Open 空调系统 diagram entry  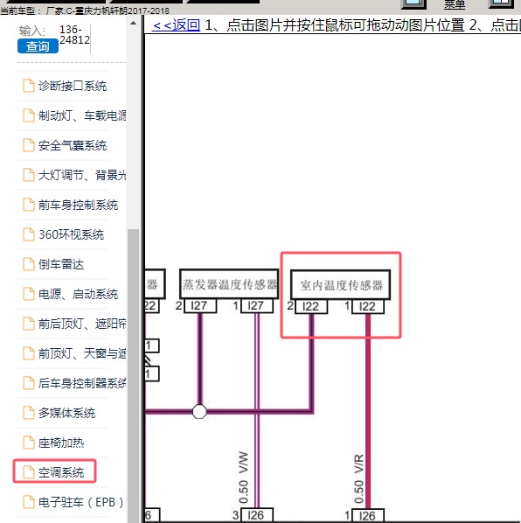click(x=61, y=472)
